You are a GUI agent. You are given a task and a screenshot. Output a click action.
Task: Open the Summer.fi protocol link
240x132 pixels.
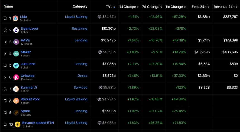point(29,87)
